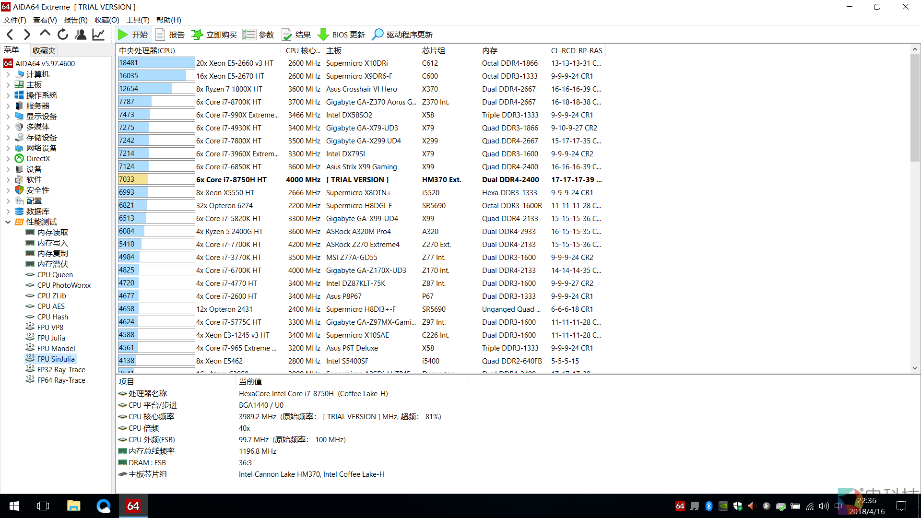The height and width of the screenshot is (518, 921).
Task: Click the green Start benchmark play icon
Action: pyautogui.click(x=123, y=35)
